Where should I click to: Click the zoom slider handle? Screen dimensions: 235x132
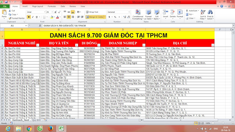tap(223, 123)
